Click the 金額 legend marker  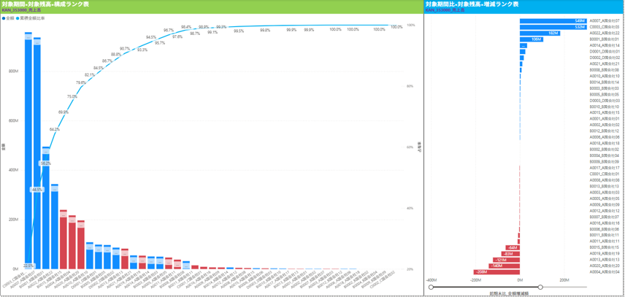point(4,18)
